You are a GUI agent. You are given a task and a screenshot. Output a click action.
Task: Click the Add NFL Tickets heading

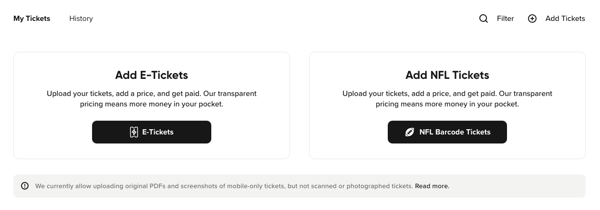[447, 75]
